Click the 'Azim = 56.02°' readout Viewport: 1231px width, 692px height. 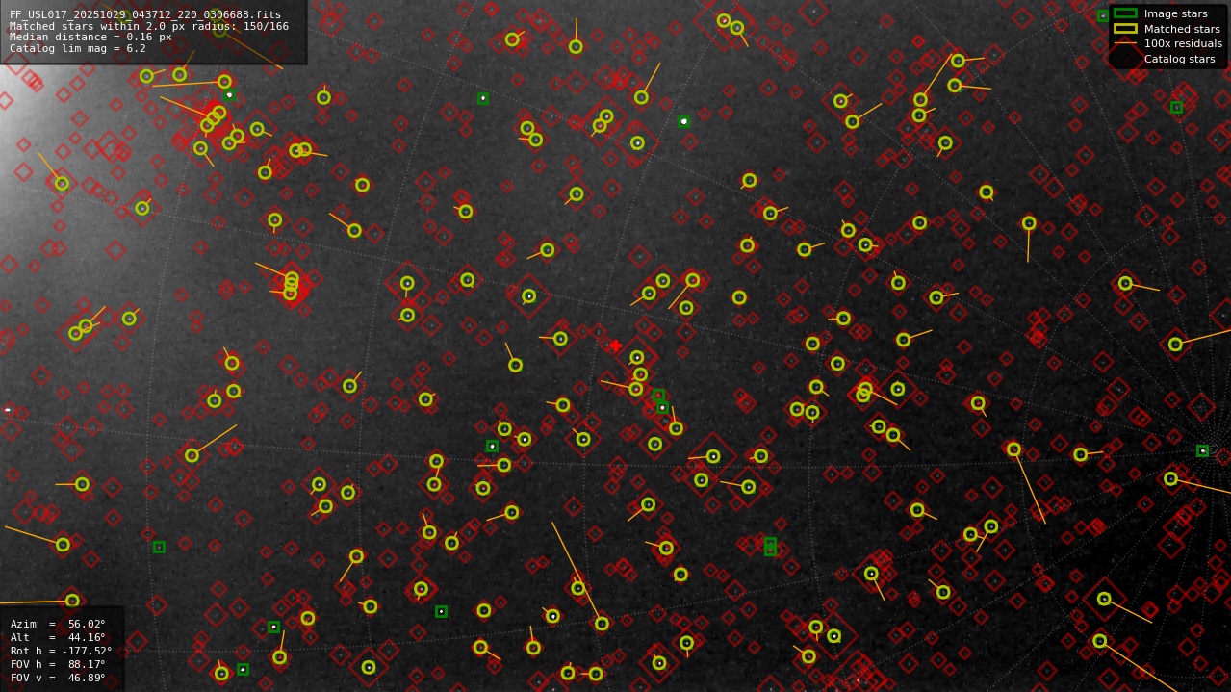(x=58, y=625)
